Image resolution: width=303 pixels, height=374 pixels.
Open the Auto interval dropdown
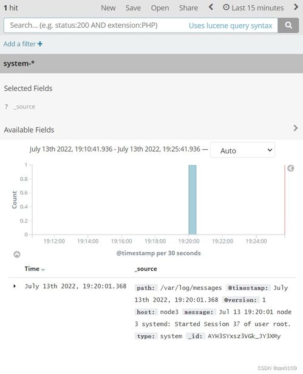point(242,150)
